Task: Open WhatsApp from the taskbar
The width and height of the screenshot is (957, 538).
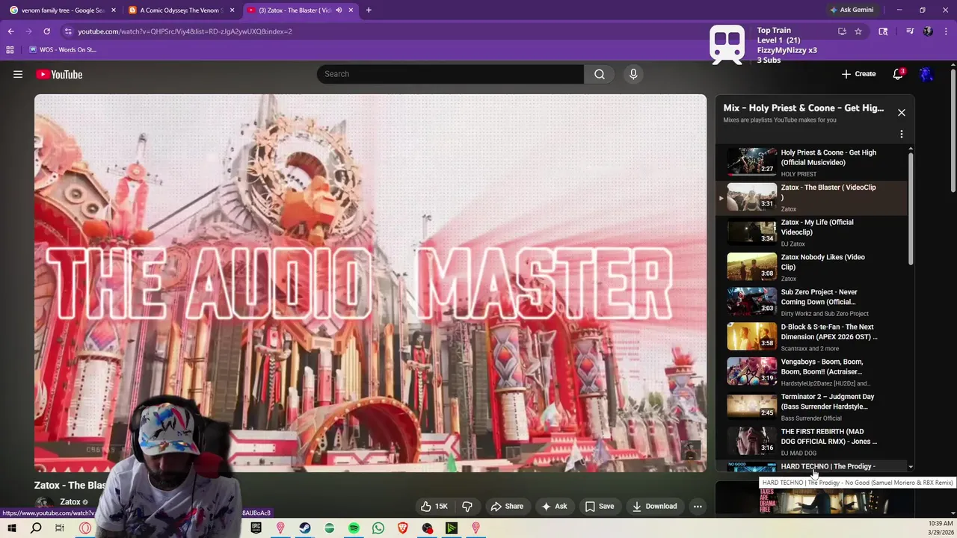Action: tap(378, 528)
